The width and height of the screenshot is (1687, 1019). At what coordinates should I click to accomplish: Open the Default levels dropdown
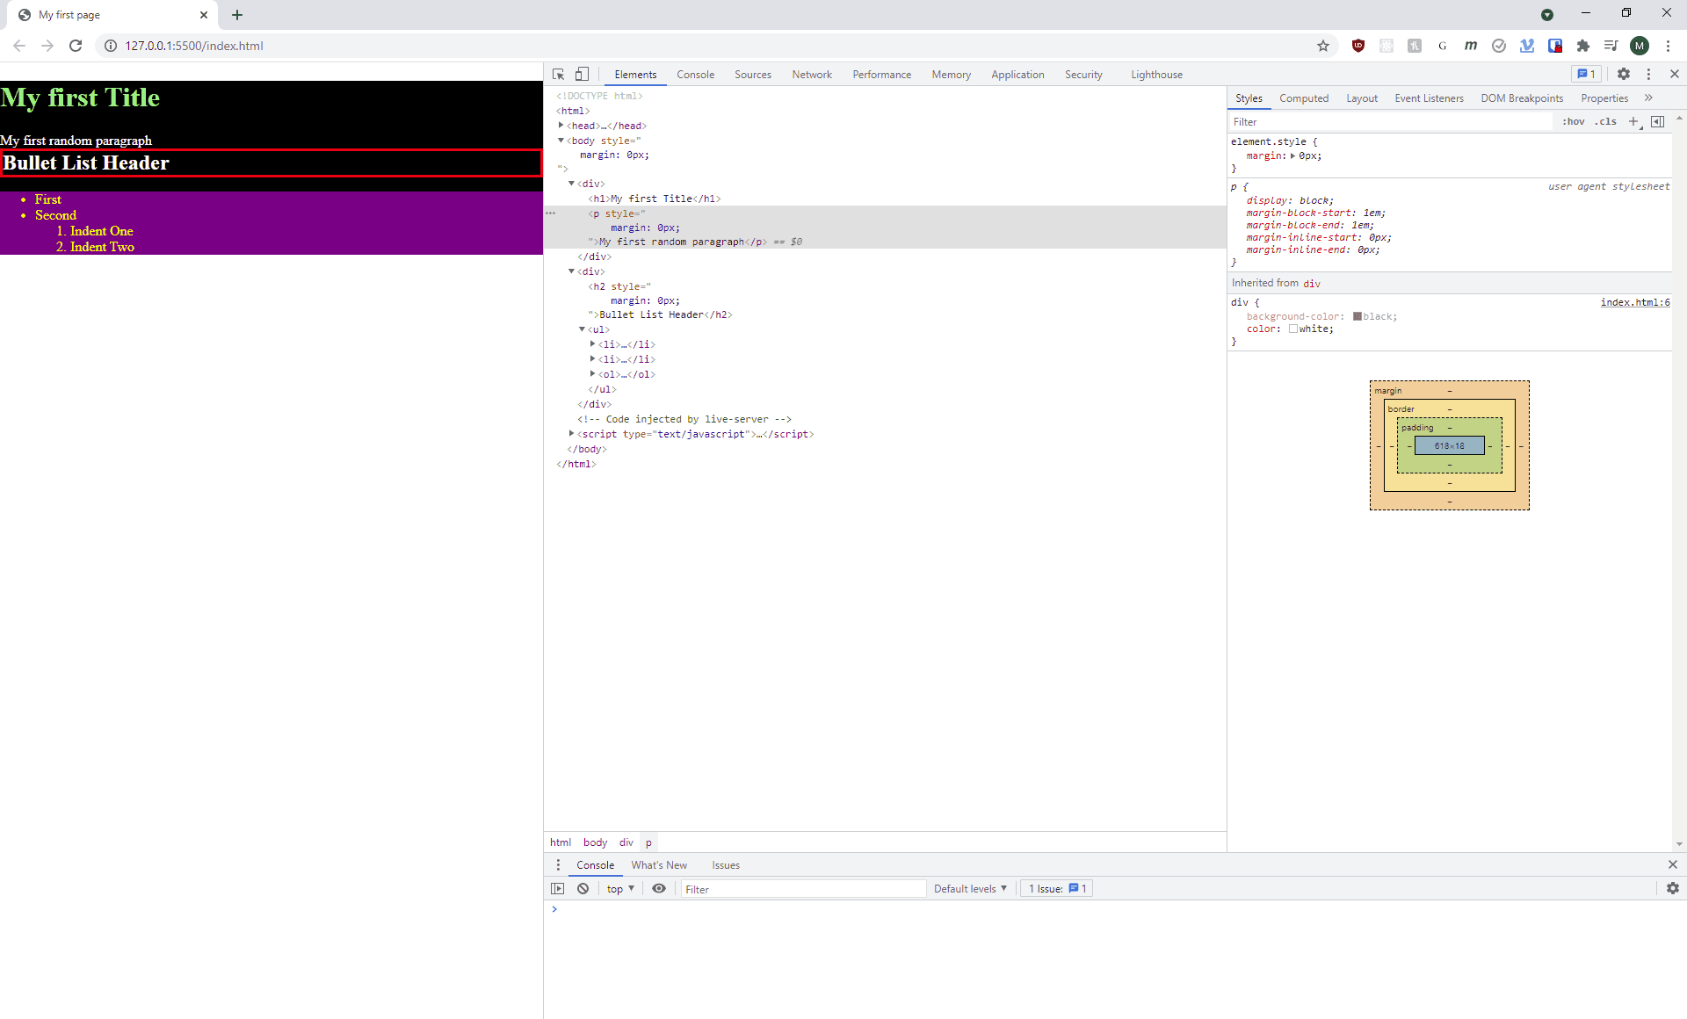click(970, 889)
